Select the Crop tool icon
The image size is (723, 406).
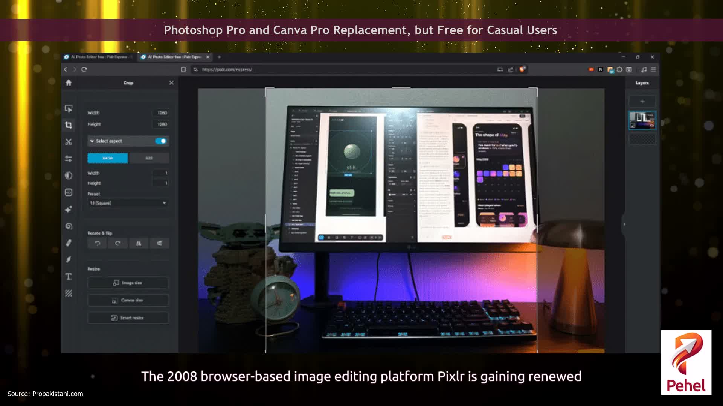point(69,125)
